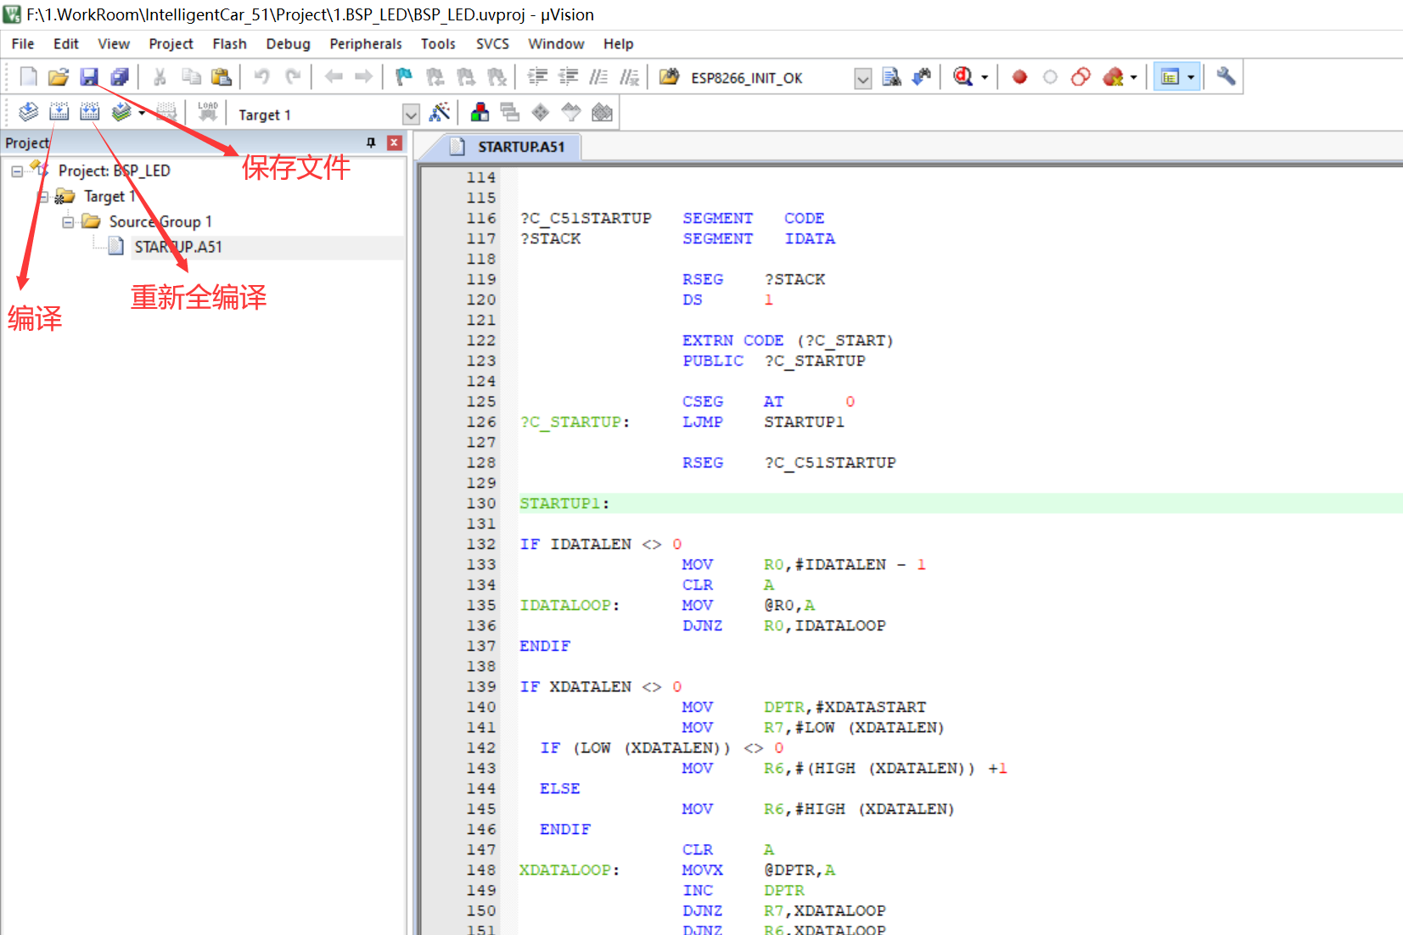Collapse the Project: BSP_LED tree node
The image size is (1403, 935).
click(17, 171)
